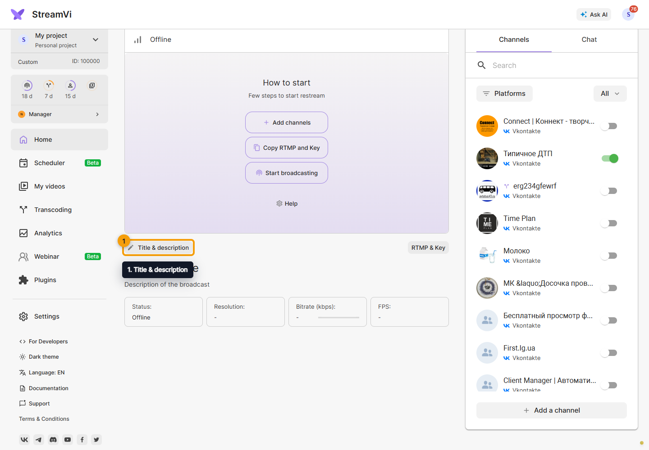Click Типичное ДТП channel avatar
649x450 pixels.
pos(487,158)
